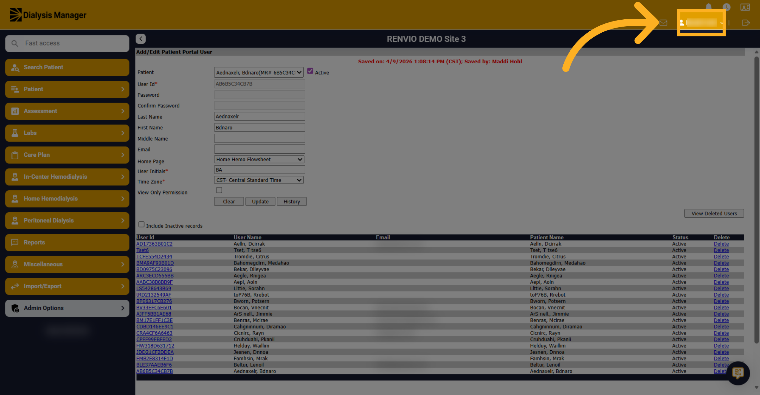Expand the Labs menu chevron
This screenshot has width=760, height=395.
pyautogui.click(x=123, y=133)
